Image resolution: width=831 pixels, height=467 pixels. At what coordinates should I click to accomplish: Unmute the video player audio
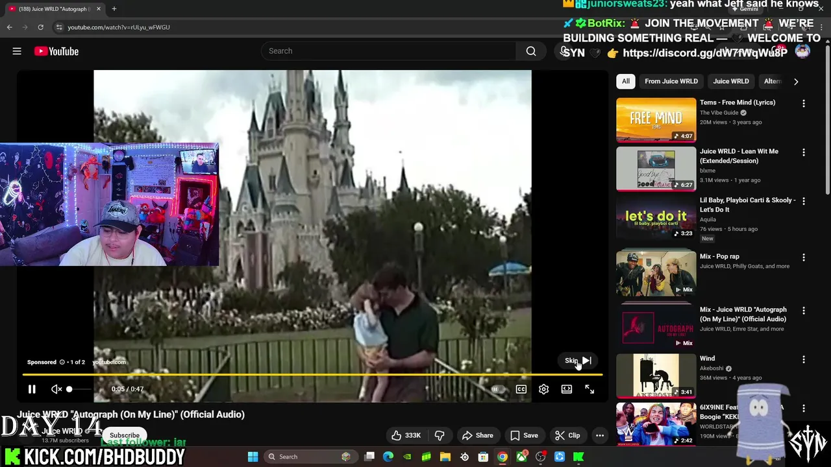[x=56, y=389]
